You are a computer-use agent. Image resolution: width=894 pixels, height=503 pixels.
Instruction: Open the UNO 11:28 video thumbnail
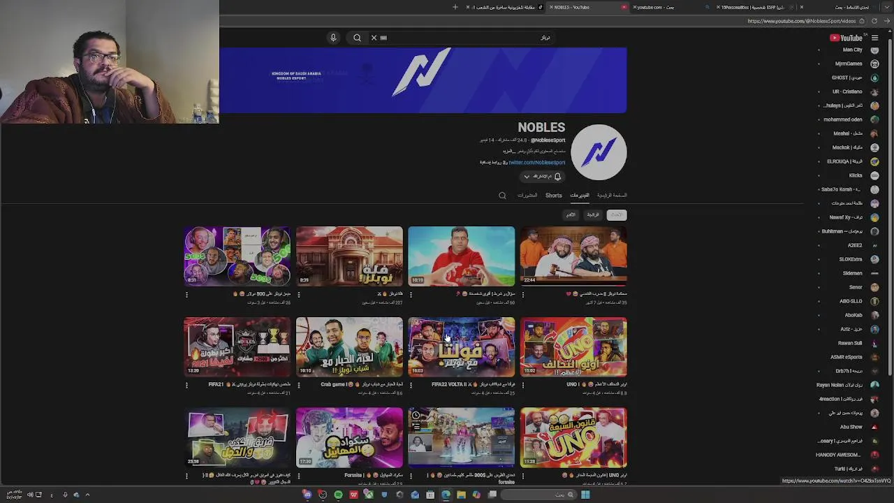(x=573, y=437)
